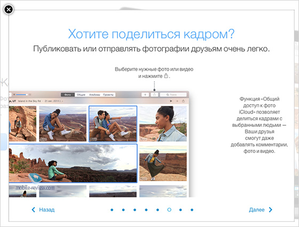The width and height of the screenshot is (299, 227).
Task: Click the subtitle Публиковать или отправлять фотографии
Action: (x=152, y=49)
